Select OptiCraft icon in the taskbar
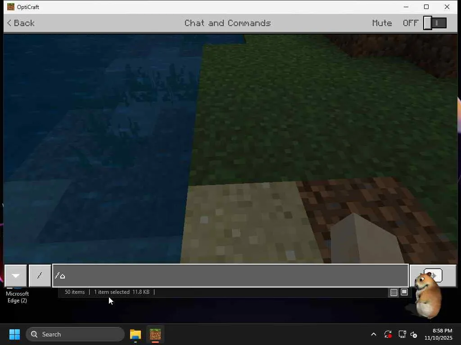The image size is (461, 345). pos(155,334)
